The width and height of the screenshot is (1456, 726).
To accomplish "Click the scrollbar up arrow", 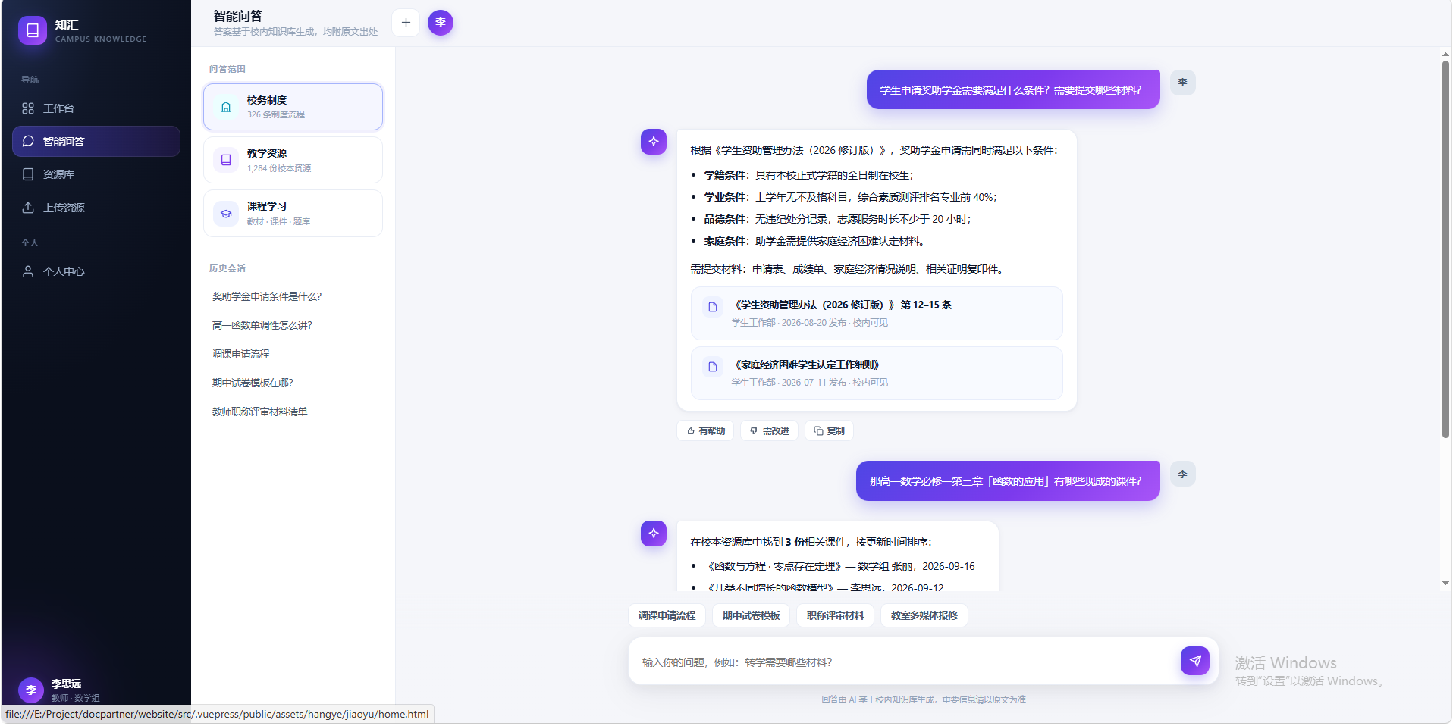I will [1445, 55].
